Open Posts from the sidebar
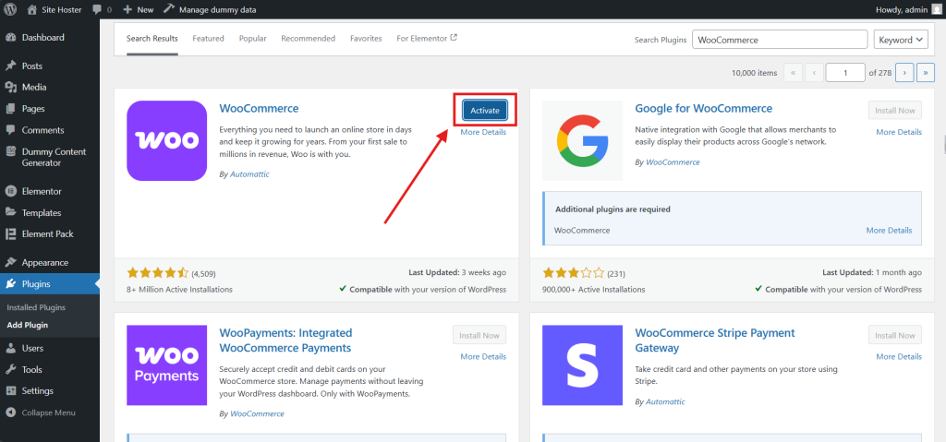The image size is (946, 442). coord(32,66)
